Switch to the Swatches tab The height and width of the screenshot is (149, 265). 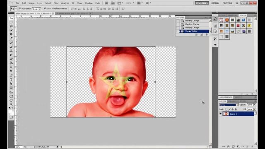click(232, 15)
